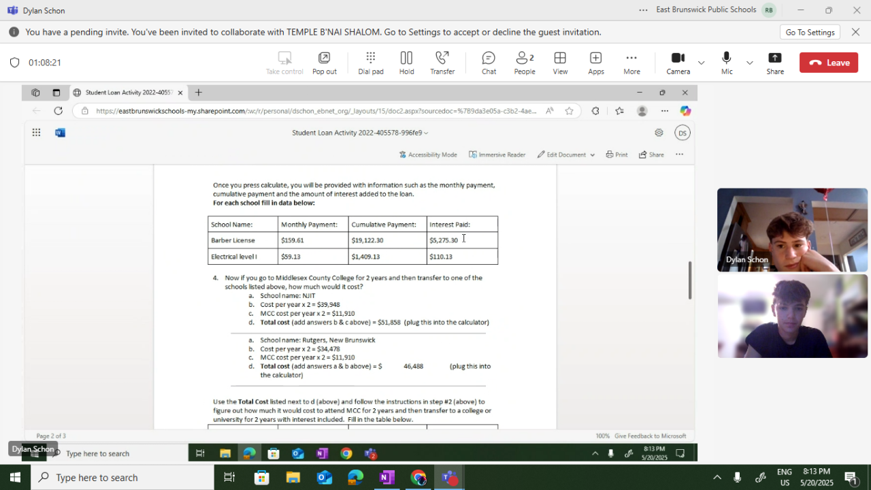Show the People participants list
Image resolution: width=871 pixels, height=490 pixels.
pyautogui.click(x=524, y=63)
